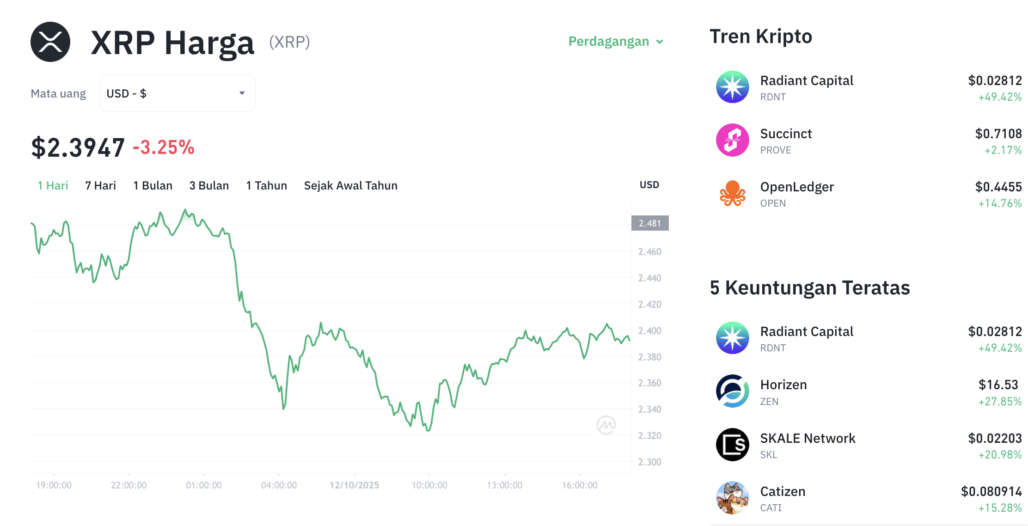Show the 3 Bulan price range

tap(209, 186)
